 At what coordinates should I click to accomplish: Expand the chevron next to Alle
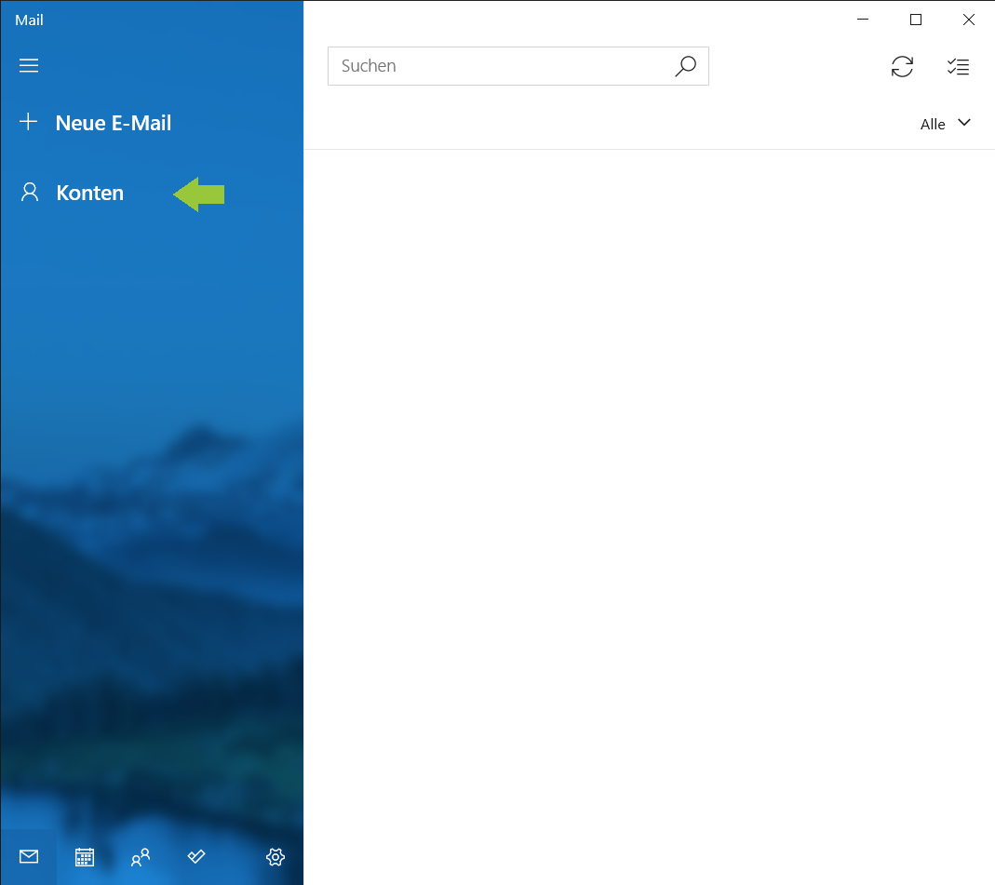[964, 123]
